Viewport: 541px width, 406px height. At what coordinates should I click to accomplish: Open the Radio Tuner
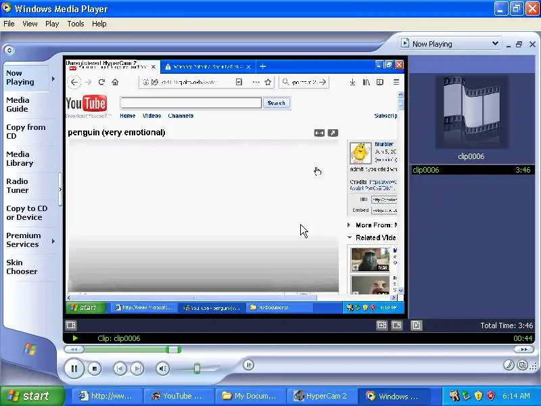point(18,185)
